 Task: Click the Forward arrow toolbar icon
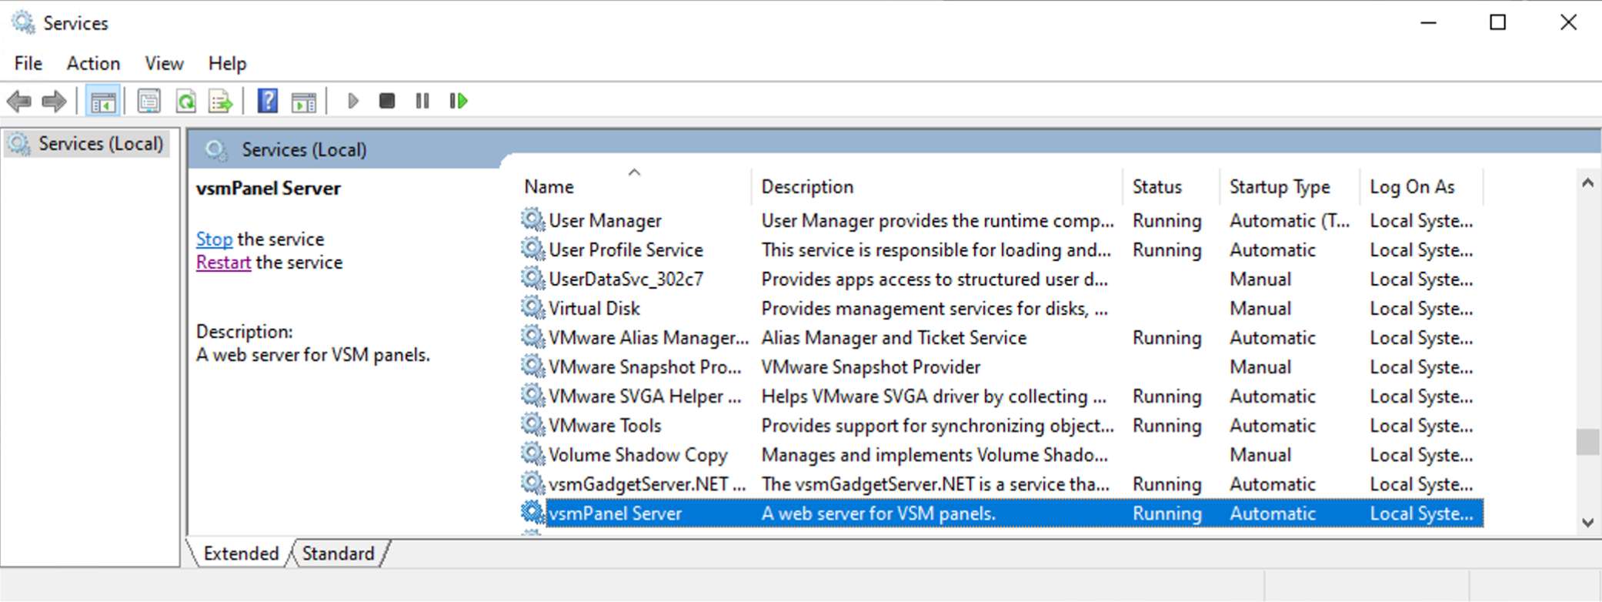(x=54, y=101)
